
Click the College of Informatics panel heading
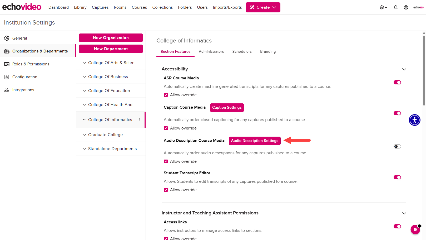pyautogui.click(x=184, y=41)
